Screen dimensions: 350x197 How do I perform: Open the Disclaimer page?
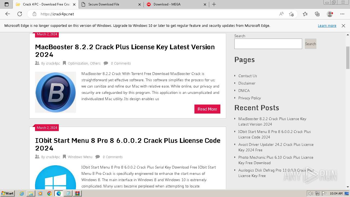(x=247, y=83)
